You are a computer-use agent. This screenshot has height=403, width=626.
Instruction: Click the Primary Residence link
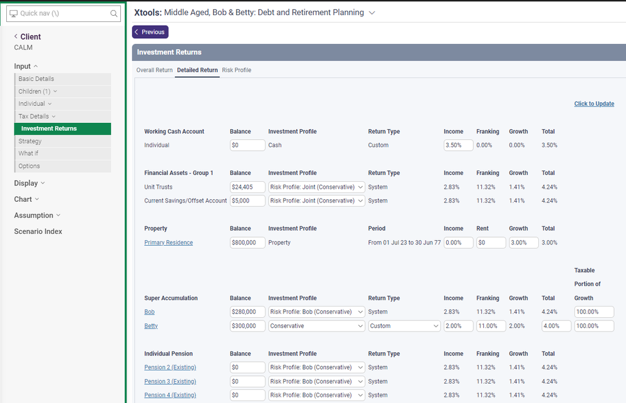[169, 243]
